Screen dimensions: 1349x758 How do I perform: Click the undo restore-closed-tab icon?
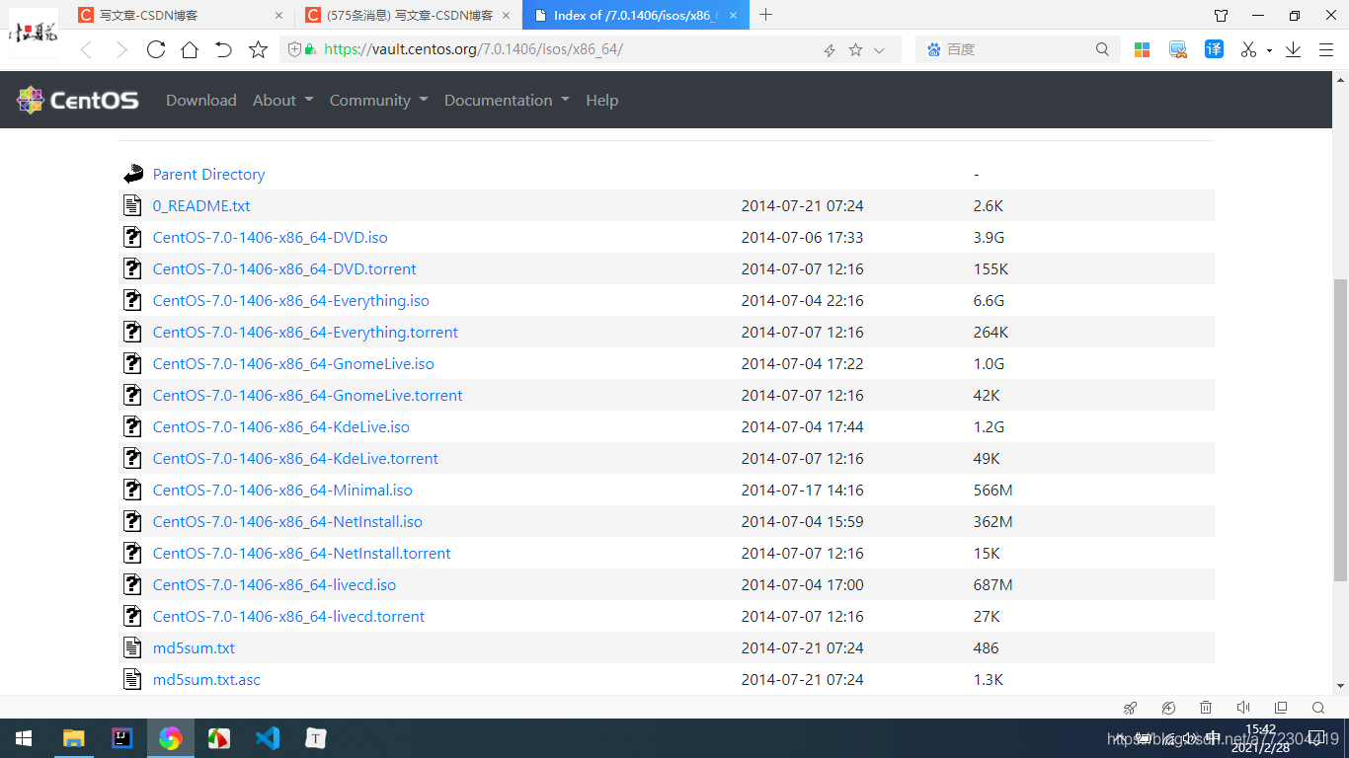click(223, 49)
